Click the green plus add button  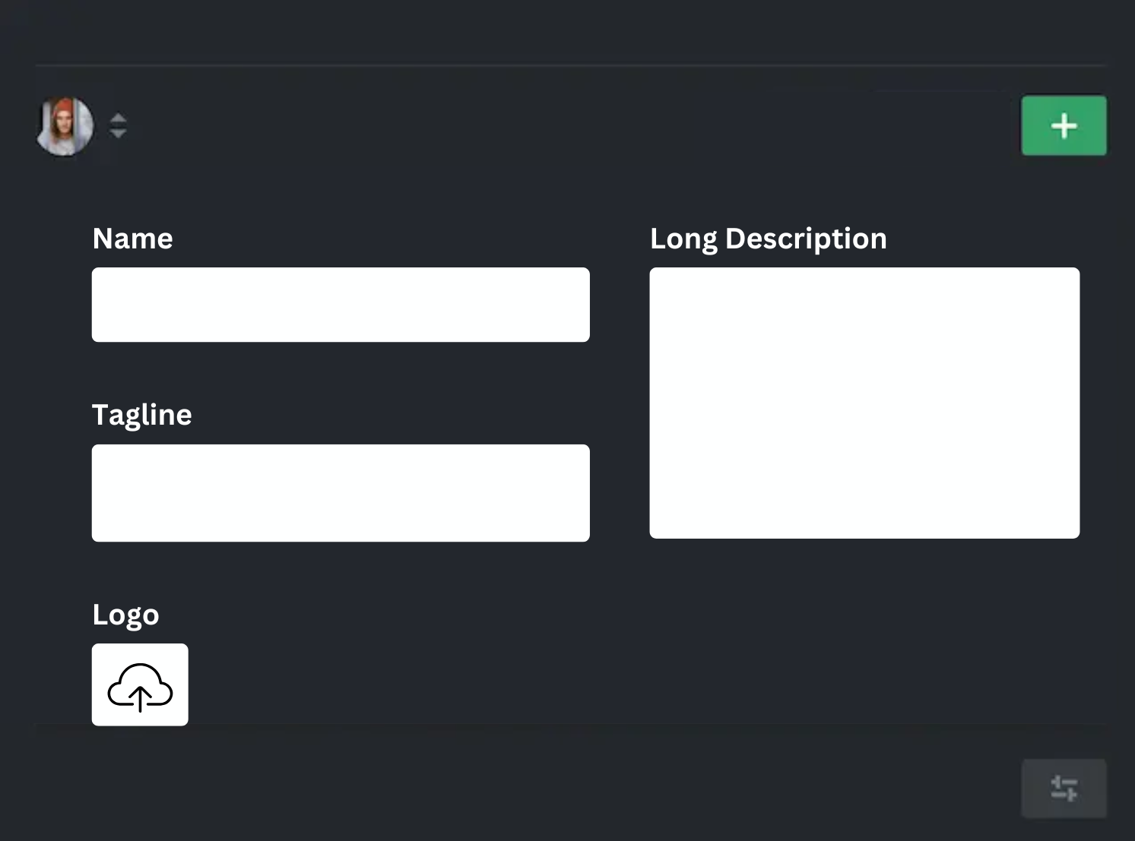pyautogui.click(x=1064, y=125)
